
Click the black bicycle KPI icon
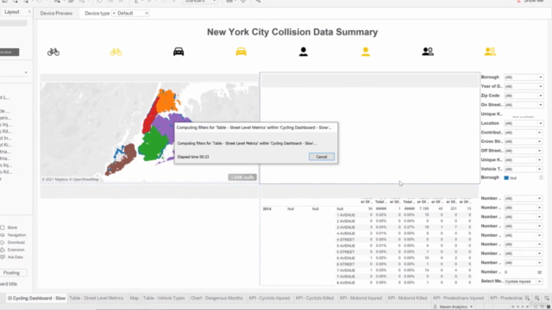click(x=53, y=52)
